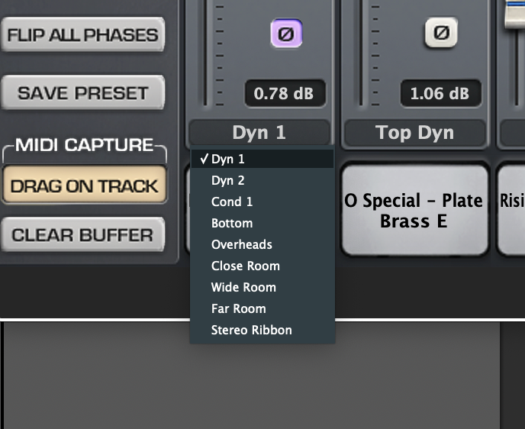Screen dimensions: 525x429
Task: Click the 0.78 dB gain value field
Action: point(285,93)
